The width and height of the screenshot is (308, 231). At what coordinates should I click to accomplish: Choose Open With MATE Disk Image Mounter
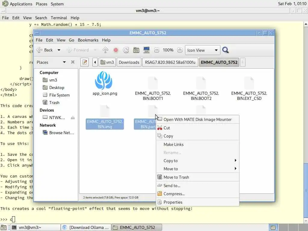[198, 119]
